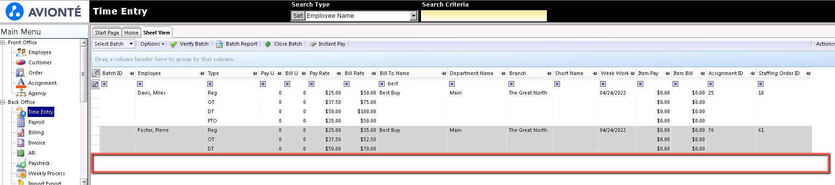The height and width of the screenshot is (185, 835).
Task: Click the Agency org-chart icon
Action: pos(21,93)
